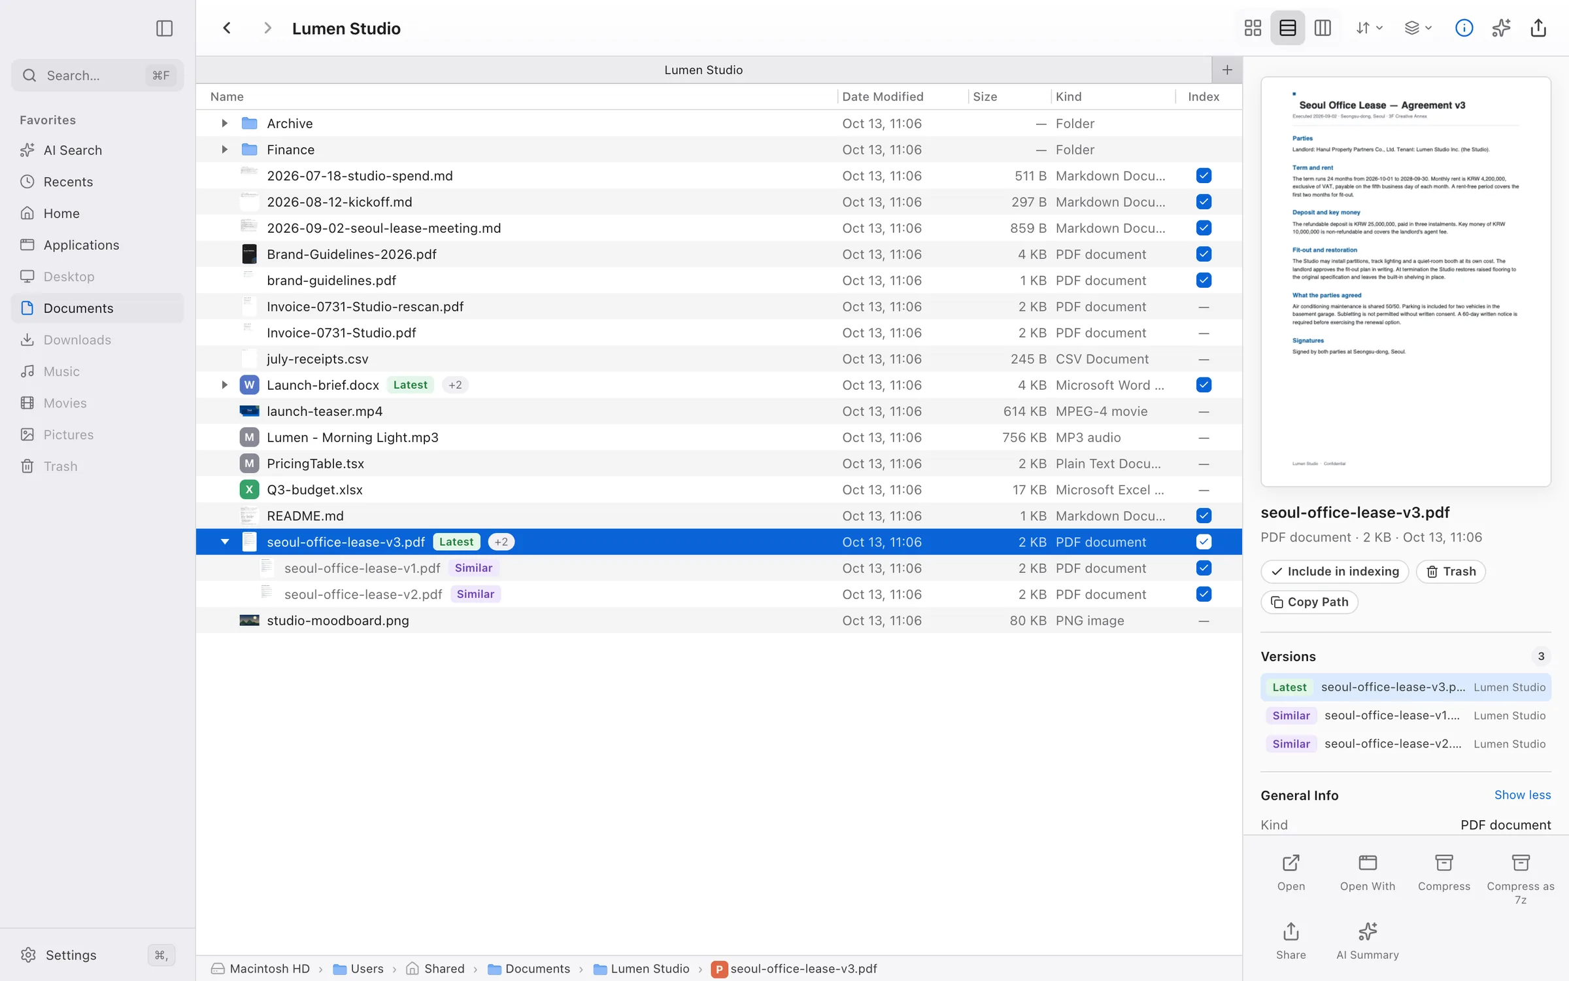Compress as 7z archive

(1520, 879)
